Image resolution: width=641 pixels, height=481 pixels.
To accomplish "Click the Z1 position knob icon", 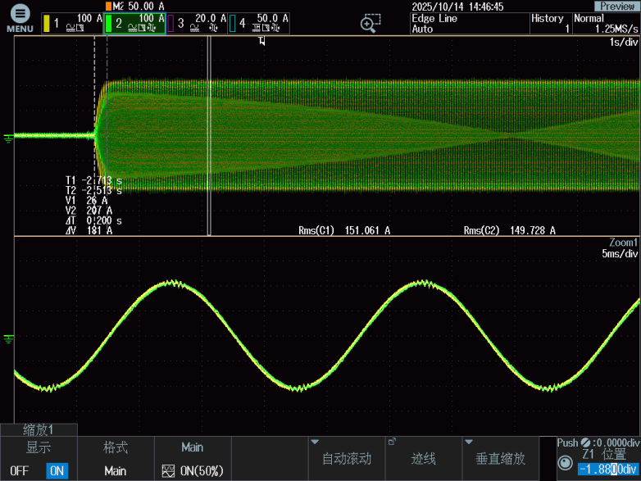I will [565, 464].
